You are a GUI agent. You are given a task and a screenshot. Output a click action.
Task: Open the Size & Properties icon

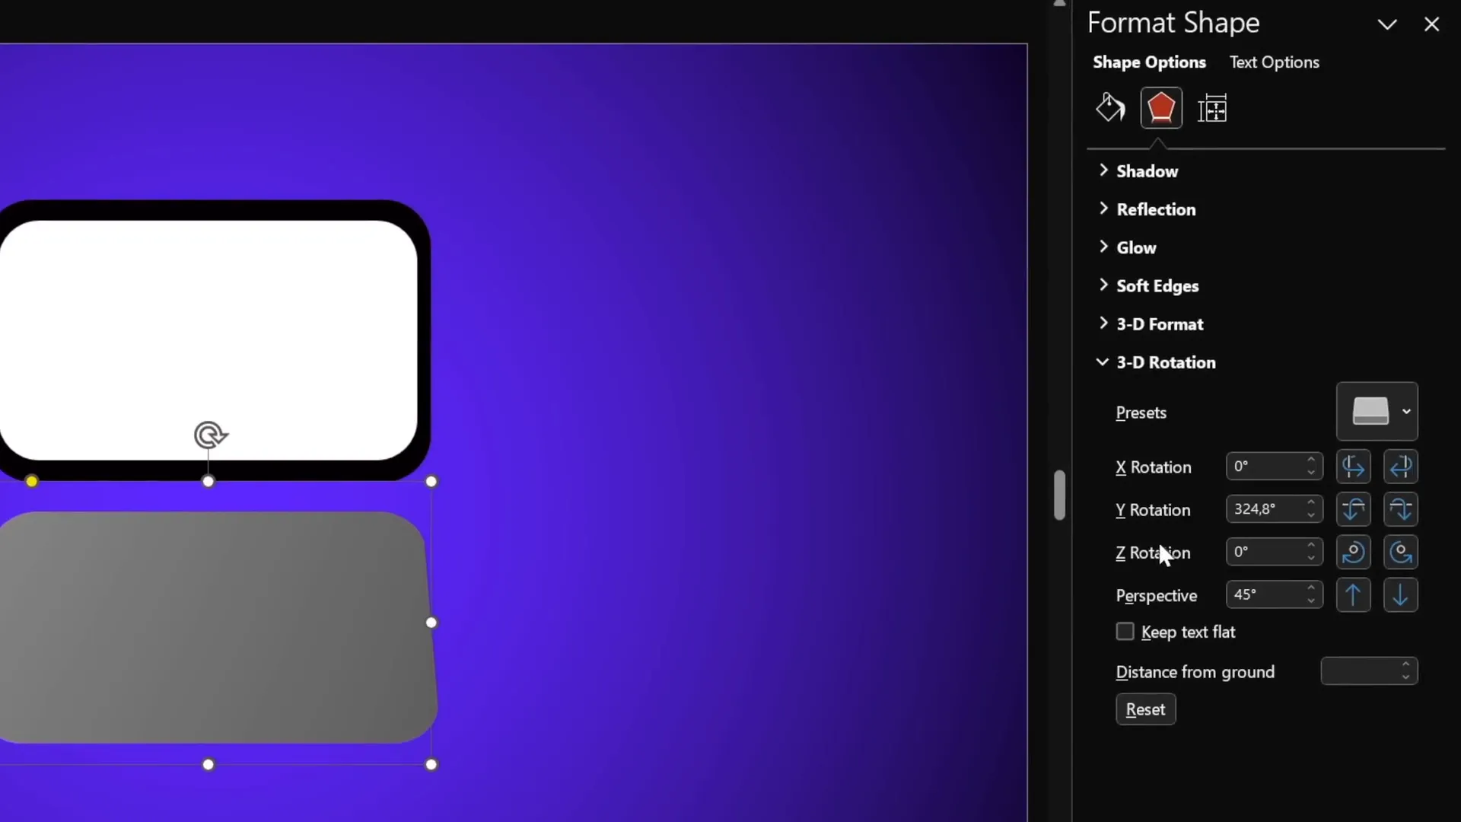(1212, 108)
